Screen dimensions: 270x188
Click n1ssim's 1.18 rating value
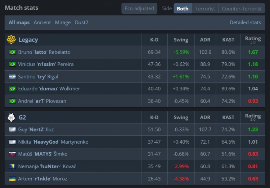pyautogui.click(x=253, y=64)
